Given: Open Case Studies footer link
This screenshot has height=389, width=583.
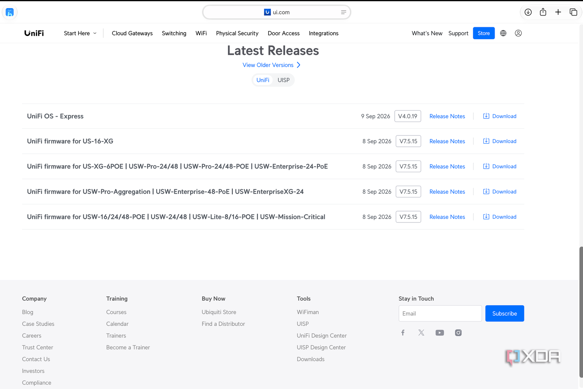Looking at the screenshot, I should pyautogui.click(x=38, y=324).
